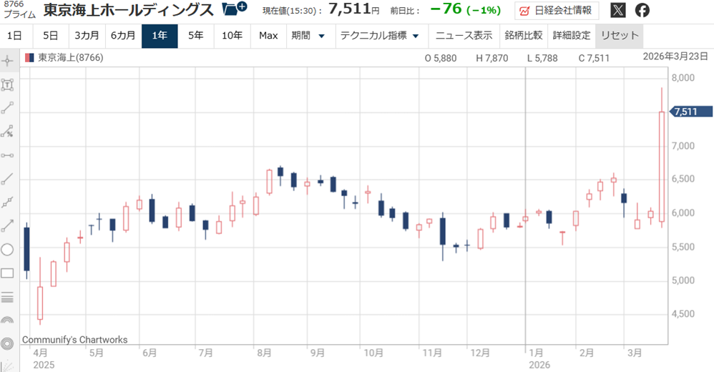Open the 期間 period dropdown
714x372 pixels.
point(308,36)
